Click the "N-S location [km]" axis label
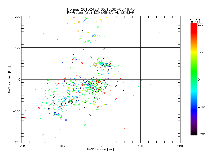The height and width of the screenshot is (159, 212). (x=9, y=80)
